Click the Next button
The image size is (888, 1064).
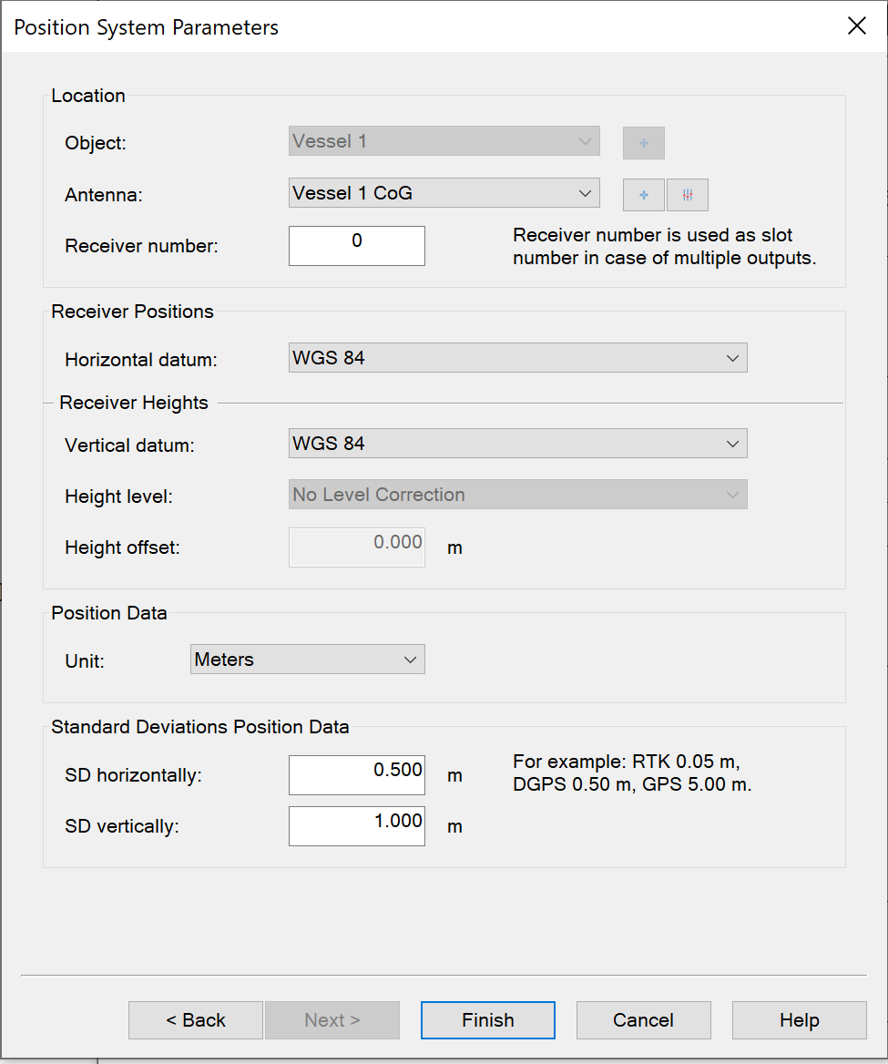pyautogui.click(x=332, y=1020)
